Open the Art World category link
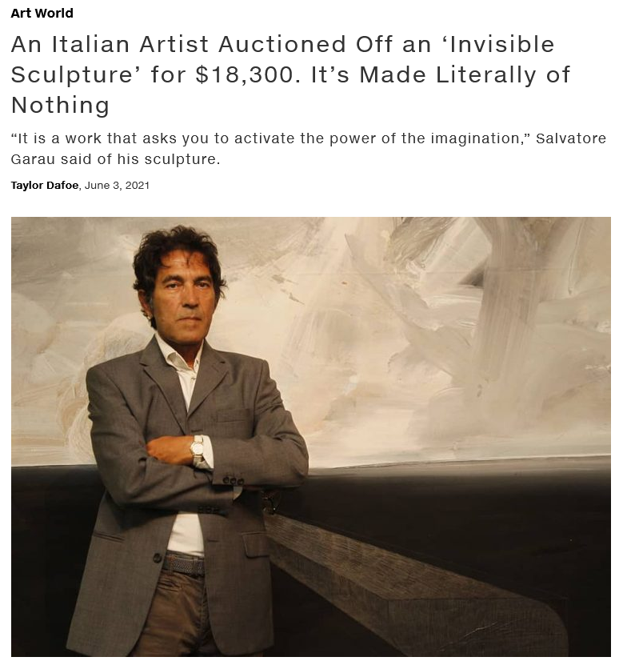The image size is (627, 669). click(42, 14)
